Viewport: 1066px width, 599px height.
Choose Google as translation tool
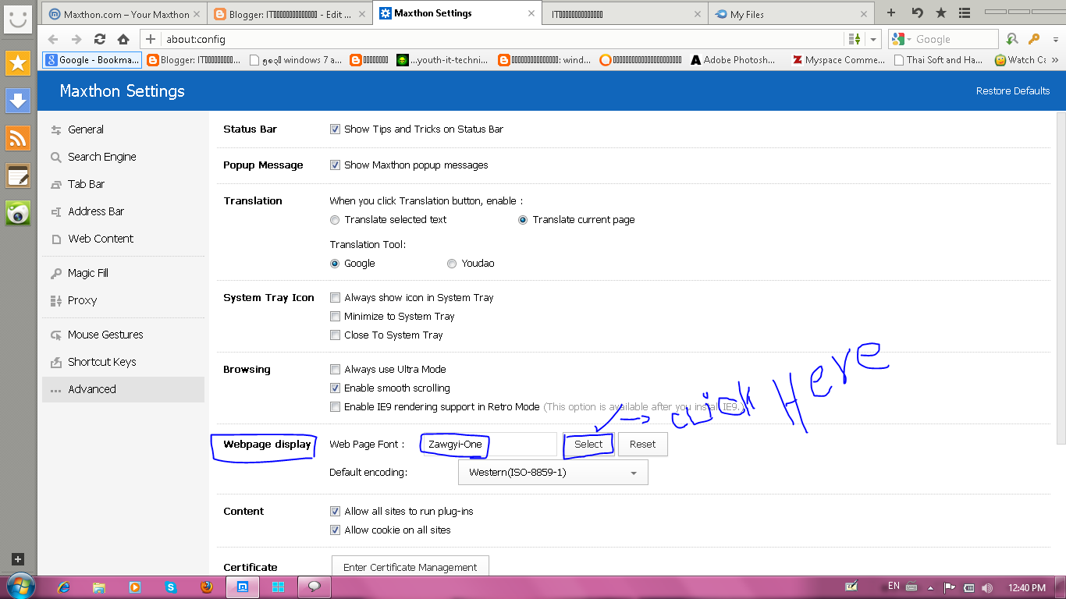[335, 264]
